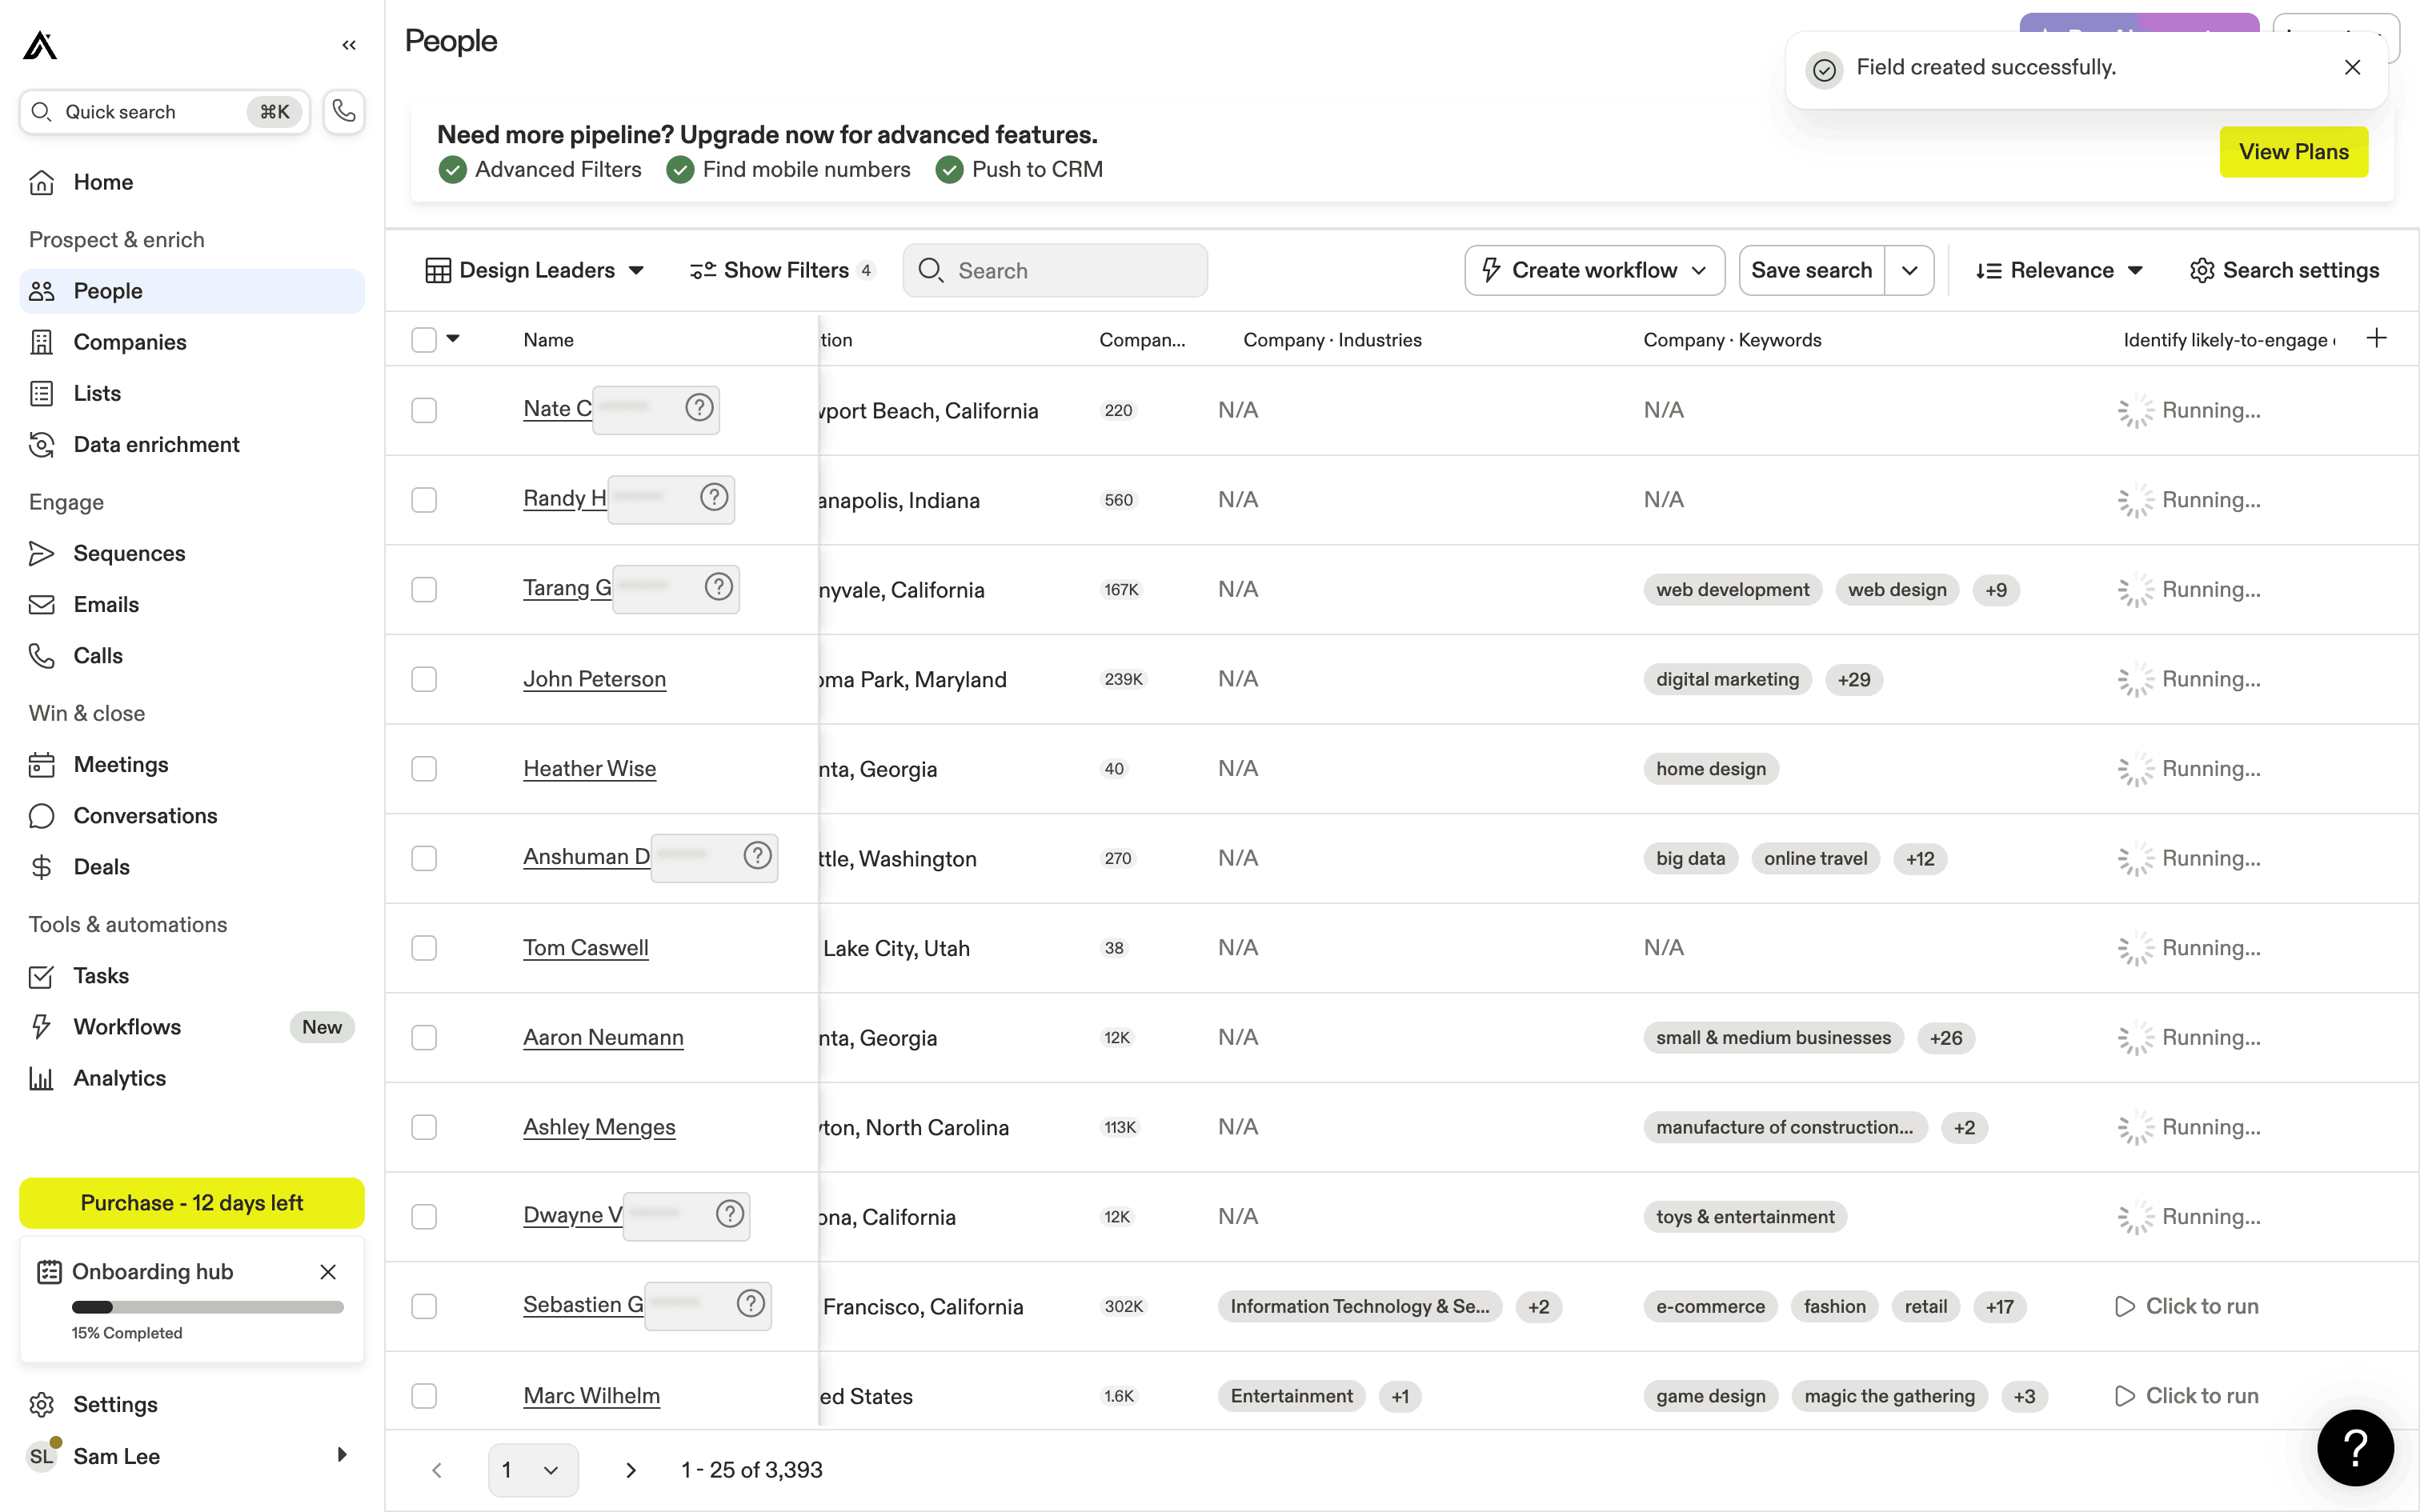
Task: Open the Relevance sort dropdown
Action: pyautogui.click(x=2059, y=270)
